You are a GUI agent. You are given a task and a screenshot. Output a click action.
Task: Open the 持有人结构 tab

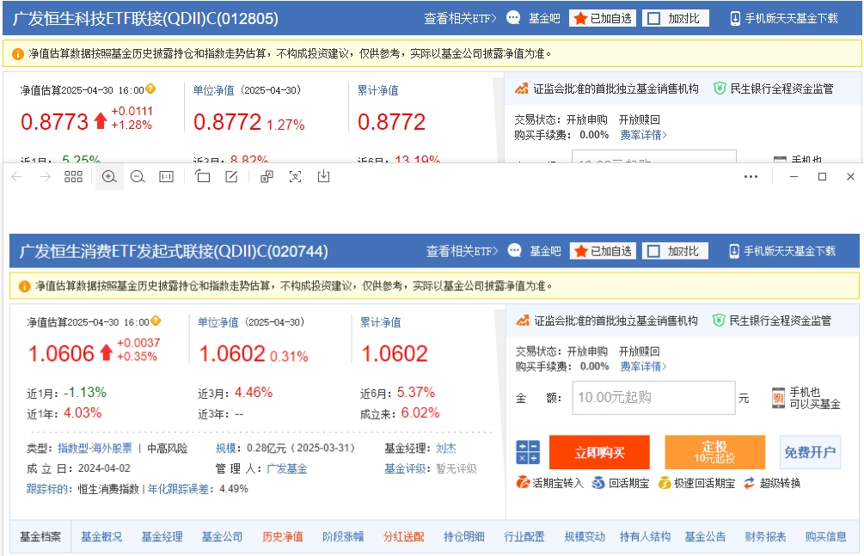pos(645,537)
